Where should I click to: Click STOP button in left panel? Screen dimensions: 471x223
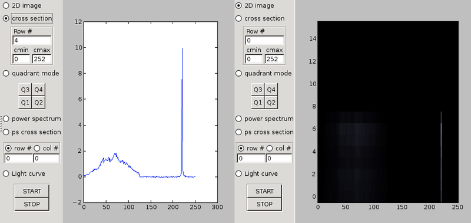click(32, 204)
